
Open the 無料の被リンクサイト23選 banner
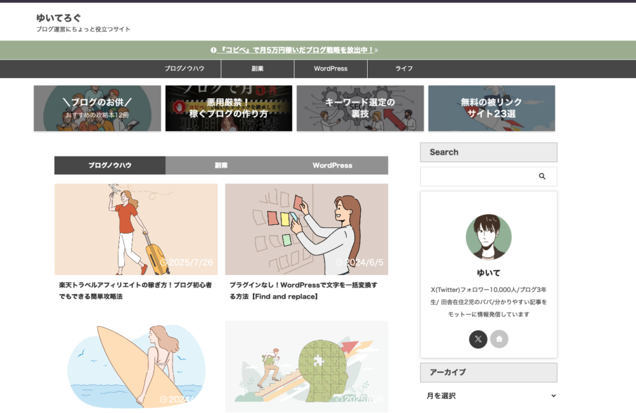pos(491,108)
